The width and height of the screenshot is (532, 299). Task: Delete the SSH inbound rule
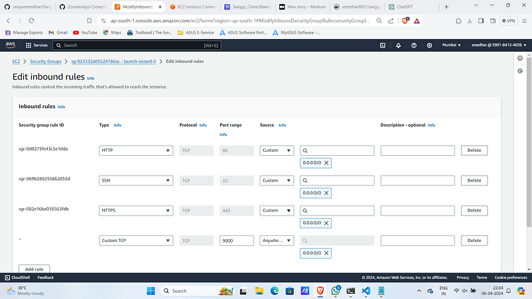[474, 180]
